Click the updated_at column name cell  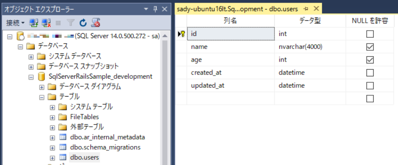click(231, 85)
